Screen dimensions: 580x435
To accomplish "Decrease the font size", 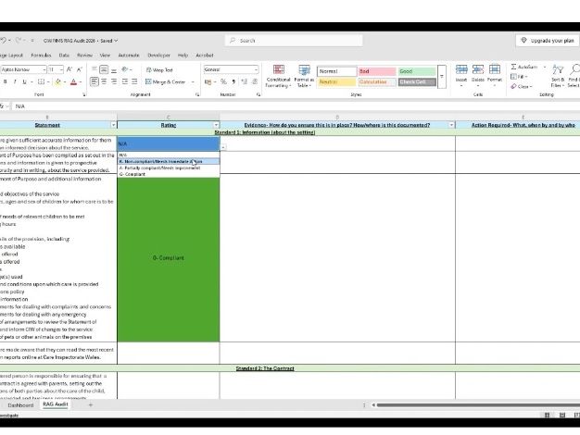I will coord(79,69).
